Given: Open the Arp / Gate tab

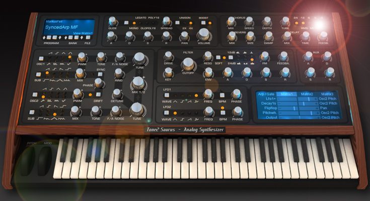Looking at the screenshot, I should pyautogui.click(x=265, y=94).
